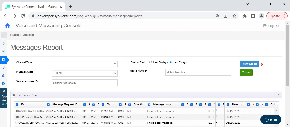Click the Reports breadcrumb
The height and width of the screenshot is (127, 290).
[x=15, y=35]
